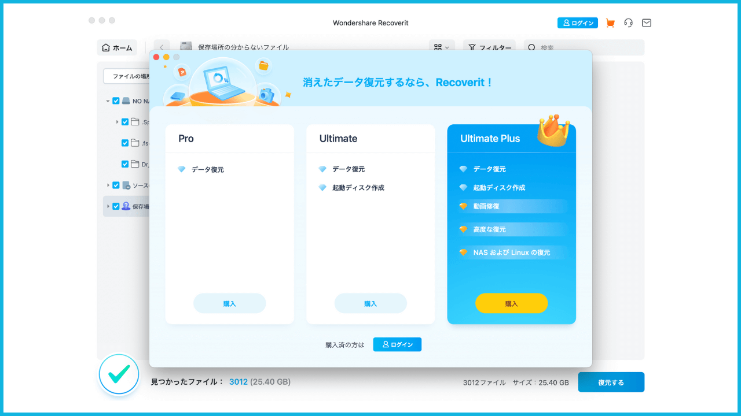The height and width of the screenshot is (416, 741).
Task: Open the フィルター filter button
Action: [489, 48]
